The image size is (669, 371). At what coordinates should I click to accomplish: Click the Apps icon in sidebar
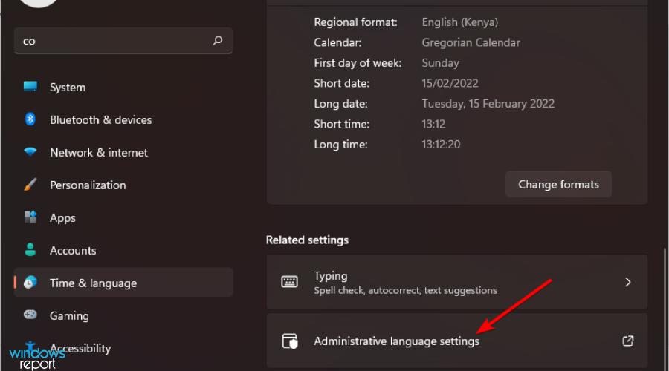(30, 217)
